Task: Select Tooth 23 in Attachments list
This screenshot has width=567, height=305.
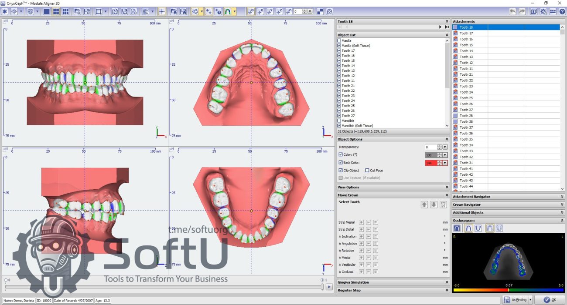Action: coord(506,86)
